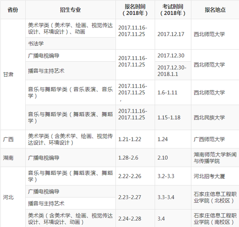This screenshot has width=239, height=227.
Task: Select the 1.15-1.18 exam time cell
Action: point(173,117)
